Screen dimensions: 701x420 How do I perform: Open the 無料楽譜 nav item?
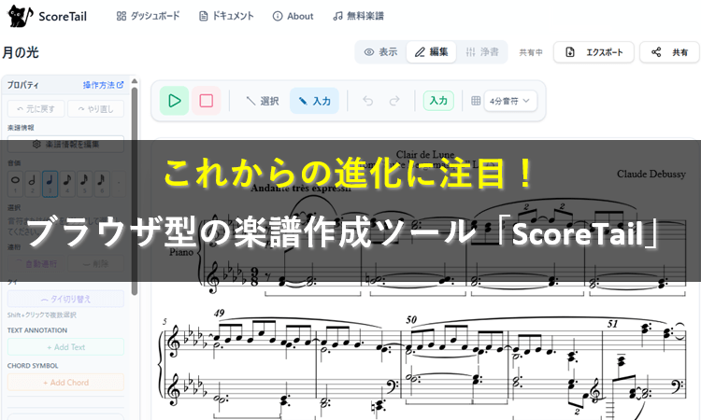pos(357,17)
